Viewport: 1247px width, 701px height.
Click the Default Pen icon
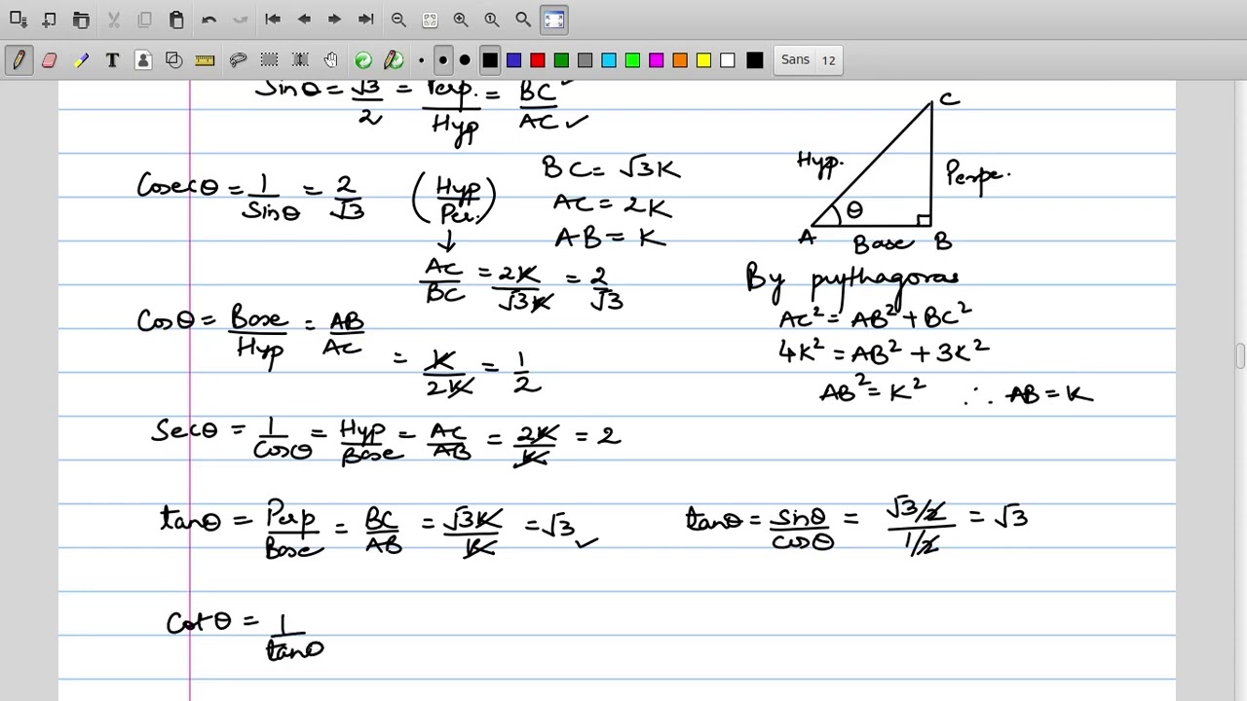(x=395, y=60)
